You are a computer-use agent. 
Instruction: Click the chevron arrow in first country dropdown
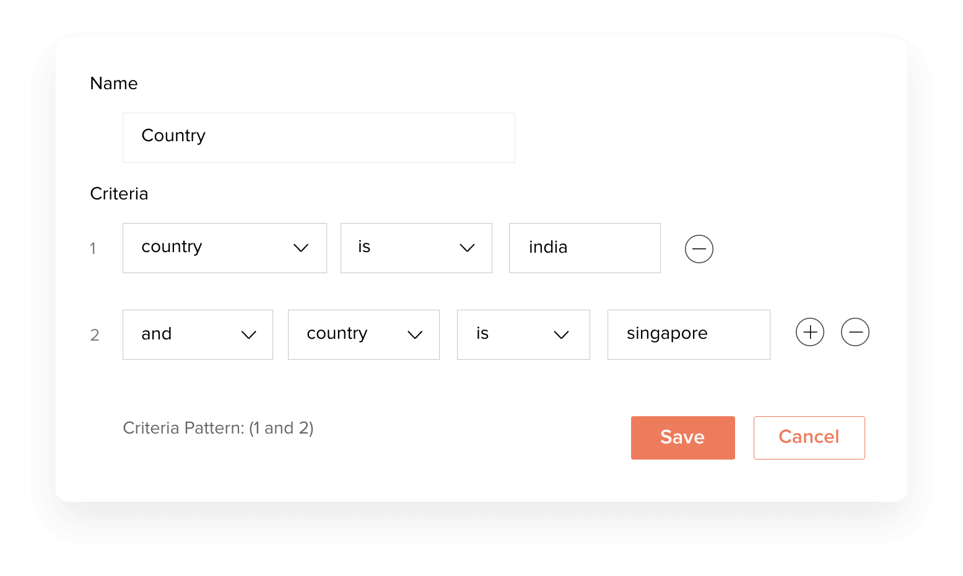[x=301, y=248]
